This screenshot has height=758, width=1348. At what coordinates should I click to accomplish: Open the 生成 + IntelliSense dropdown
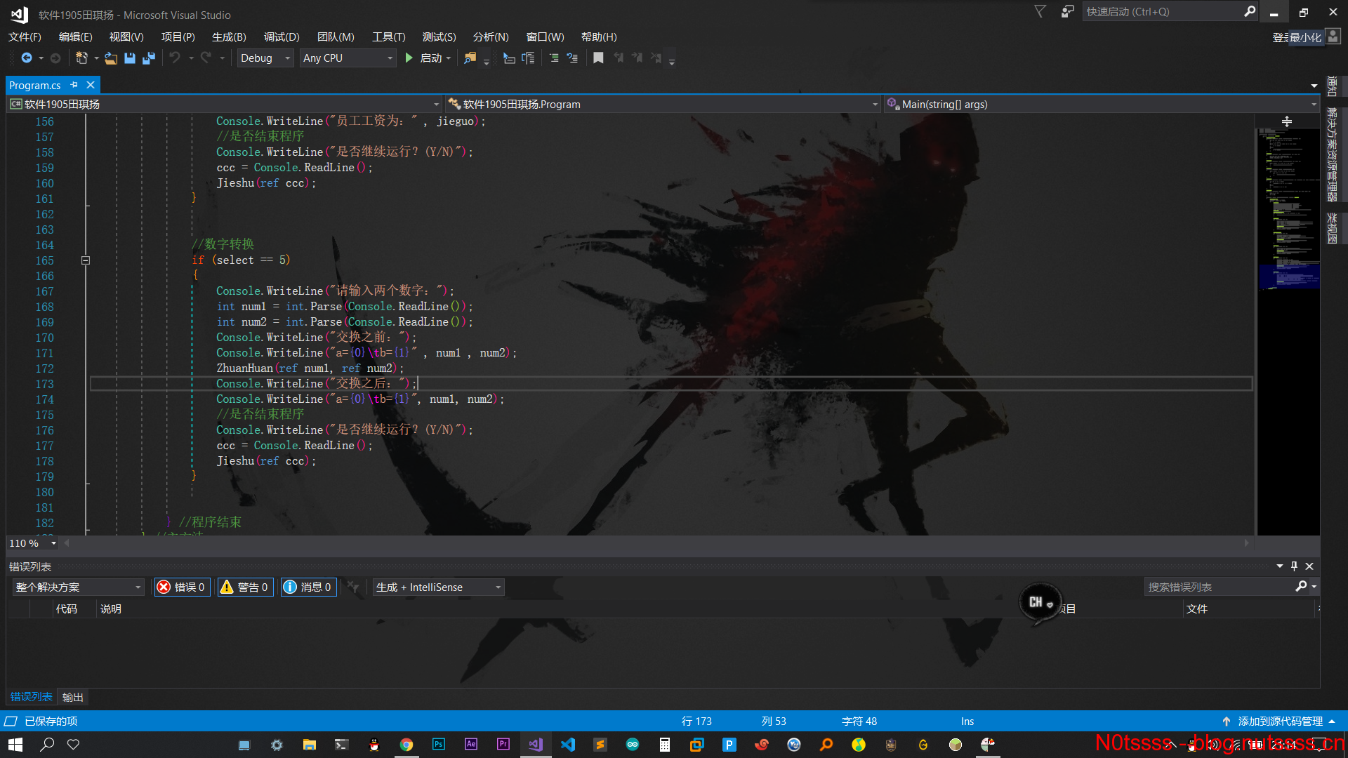click(439, 587)
